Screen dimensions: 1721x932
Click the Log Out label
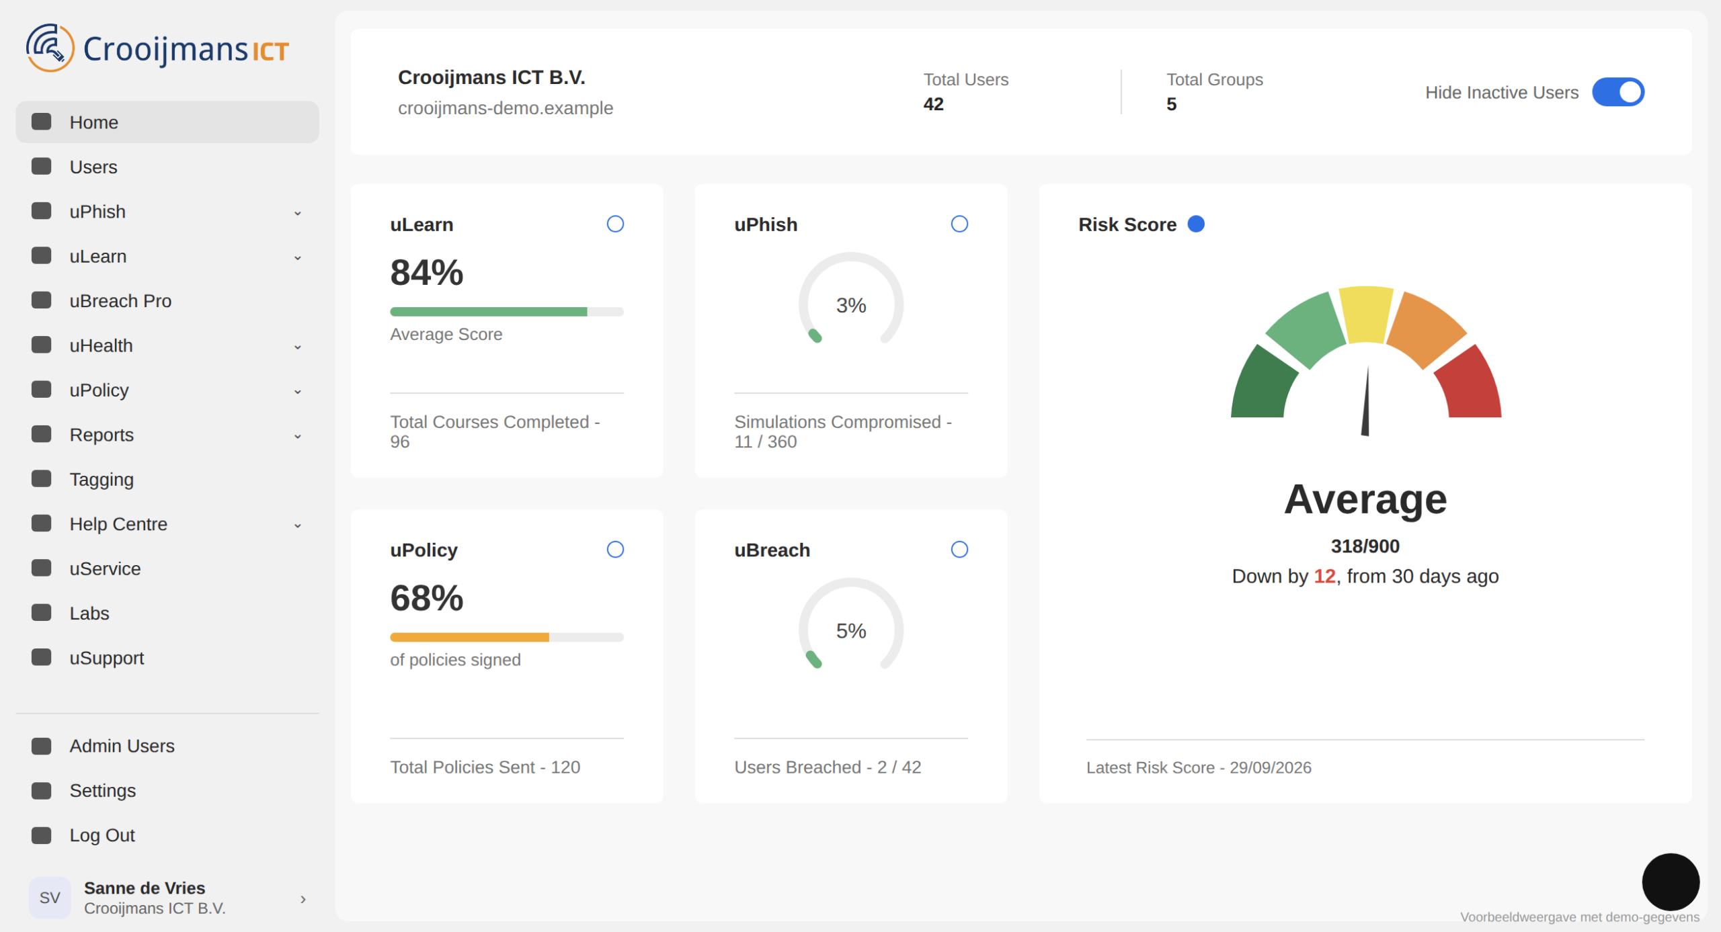(x=102, y=835)
